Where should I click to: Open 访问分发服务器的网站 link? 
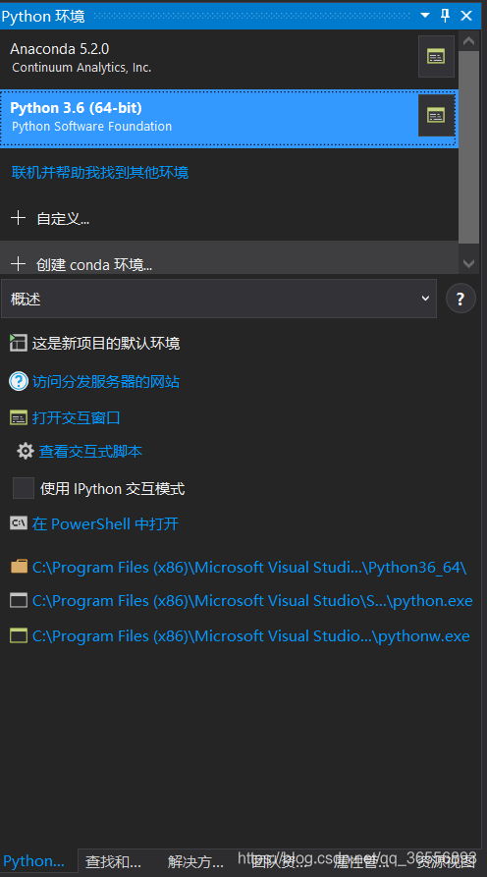106,382
